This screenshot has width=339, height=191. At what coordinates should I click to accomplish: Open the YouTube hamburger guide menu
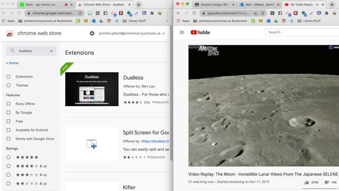point(182,32)
